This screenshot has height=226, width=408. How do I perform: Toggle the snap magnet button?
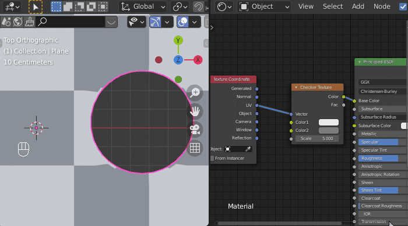pos(199,7)
